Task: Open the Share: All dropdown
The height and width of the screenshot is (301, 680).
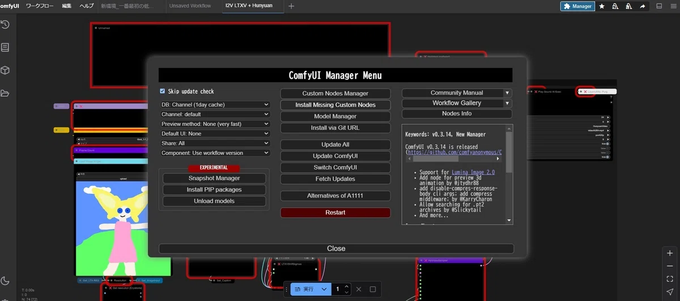Action: click(215, 143)
